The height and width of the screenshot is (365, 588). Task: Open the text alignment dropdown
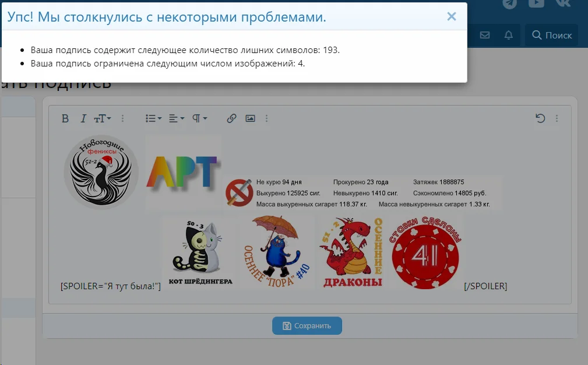tap(176, 118)
